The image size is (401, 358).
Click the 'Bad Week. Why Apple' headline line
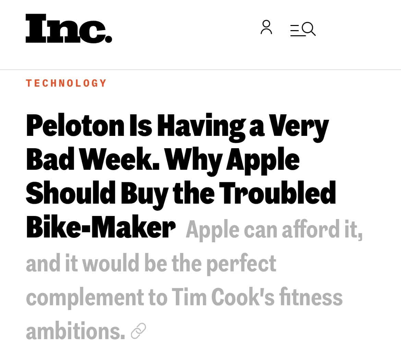[162, 160]
